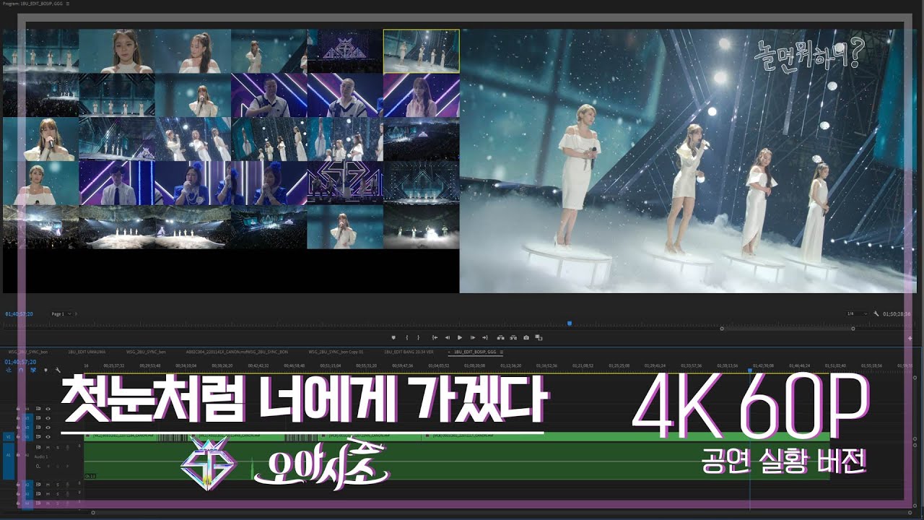Toggle nest insert mode in timeline
Viewport: 924px width, 520px height.
(x=9, y=370)
